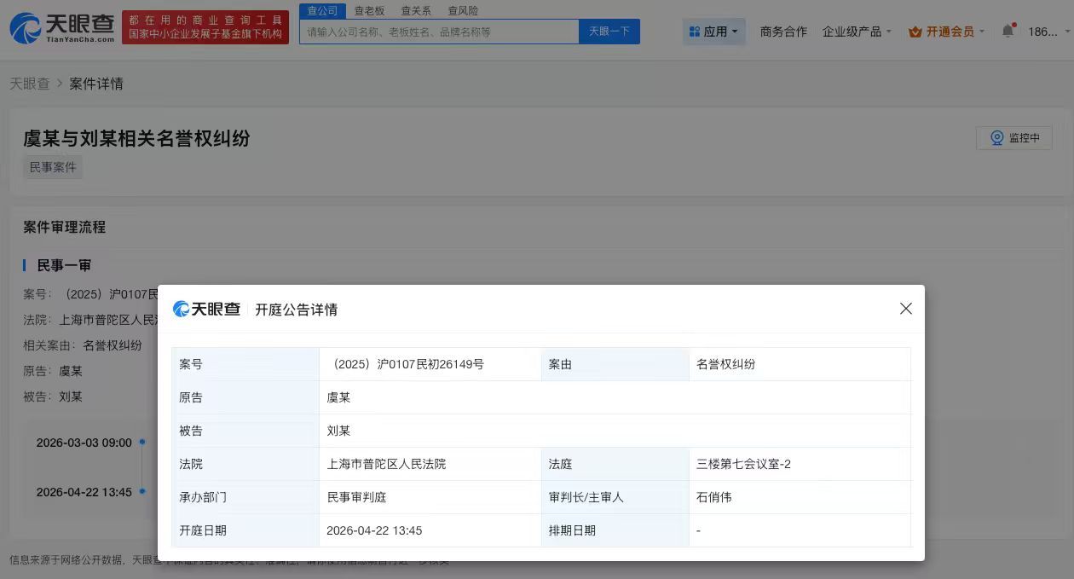Click the red commercial tools promo banner
Image resolution: width=1074 pixels, height=579 pixels.
(205, 26)
